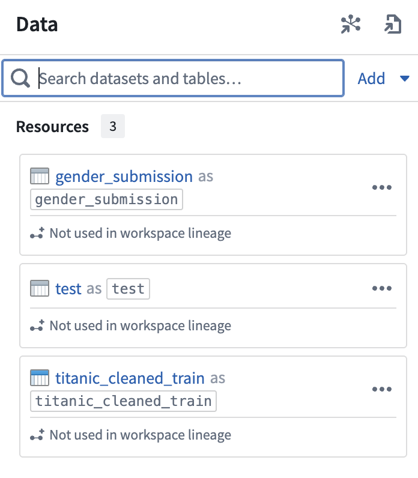Click lineage status text in test card
The width and height of the screenshot is (418, 478).
[x=141, y=325]
